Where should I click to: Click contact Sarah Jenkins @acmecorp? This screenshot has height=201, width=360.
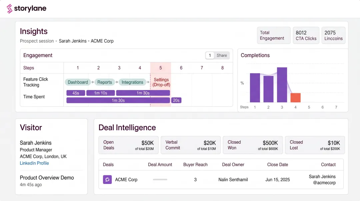[x=322, y=180]
